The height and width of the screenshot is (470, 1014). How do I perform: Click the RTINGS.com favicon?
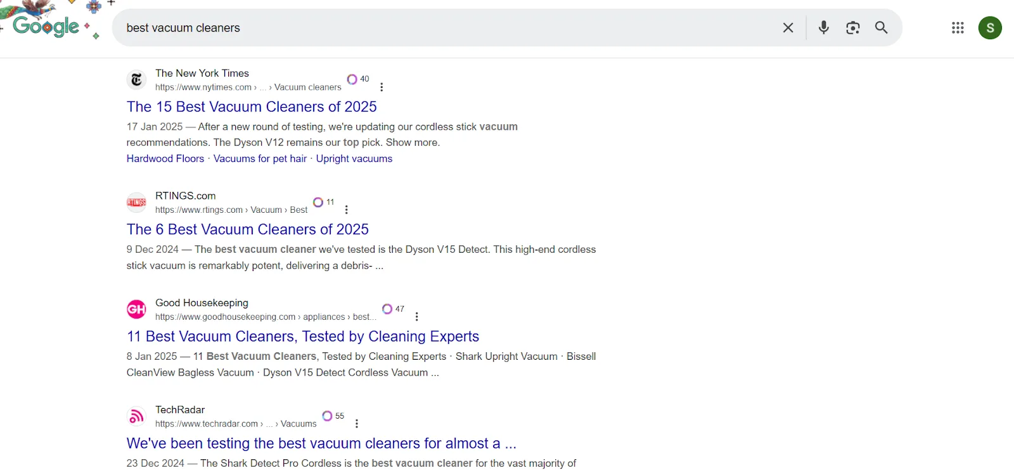pos(136,203)
